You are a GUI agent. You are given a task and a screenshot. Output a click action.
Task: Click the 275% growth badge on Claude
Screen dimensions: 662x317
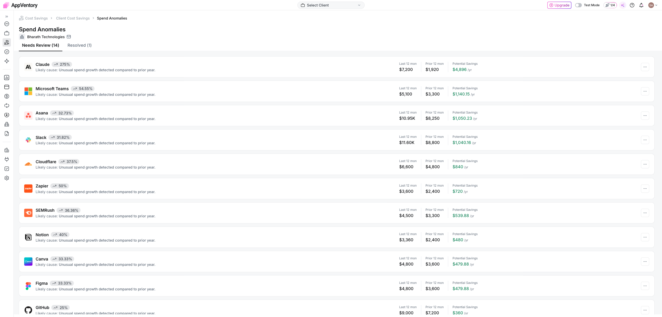pyautogui.click(x=62, y=64)
